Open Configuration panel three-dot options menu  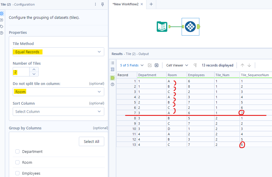pyautogui.click(x=95, y=4)
